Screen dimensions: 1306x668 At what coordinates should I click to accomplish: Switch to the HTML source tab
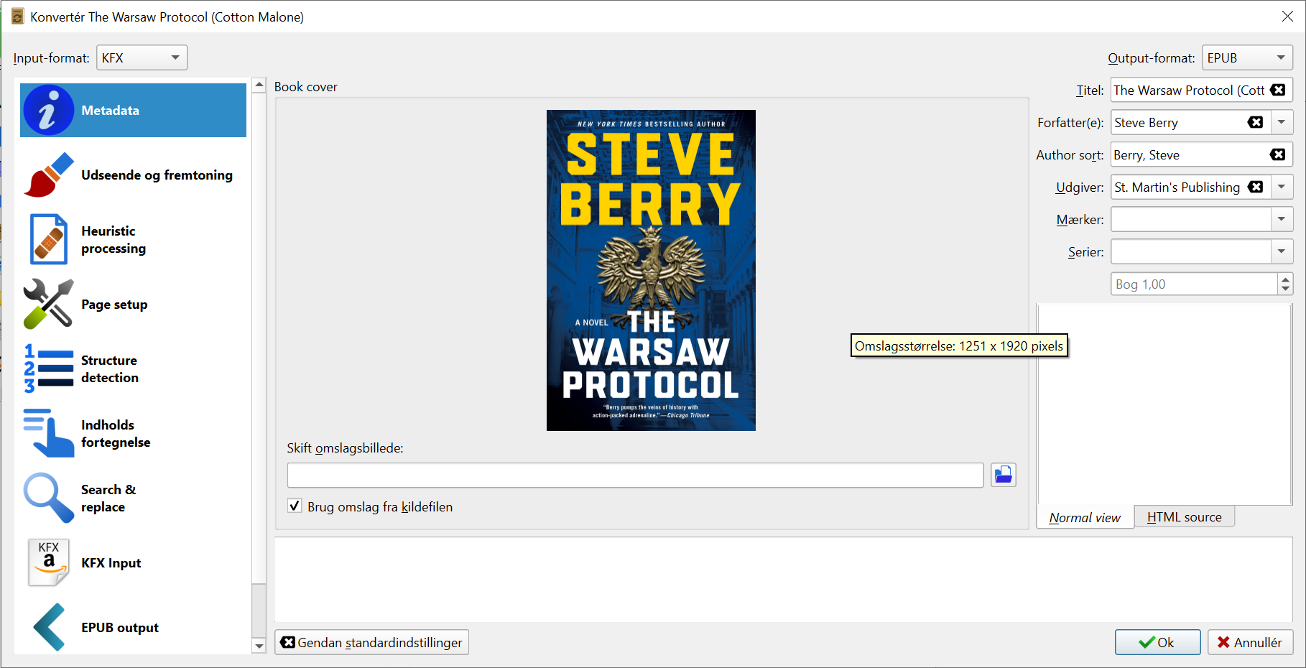(x=1185, y=516)
